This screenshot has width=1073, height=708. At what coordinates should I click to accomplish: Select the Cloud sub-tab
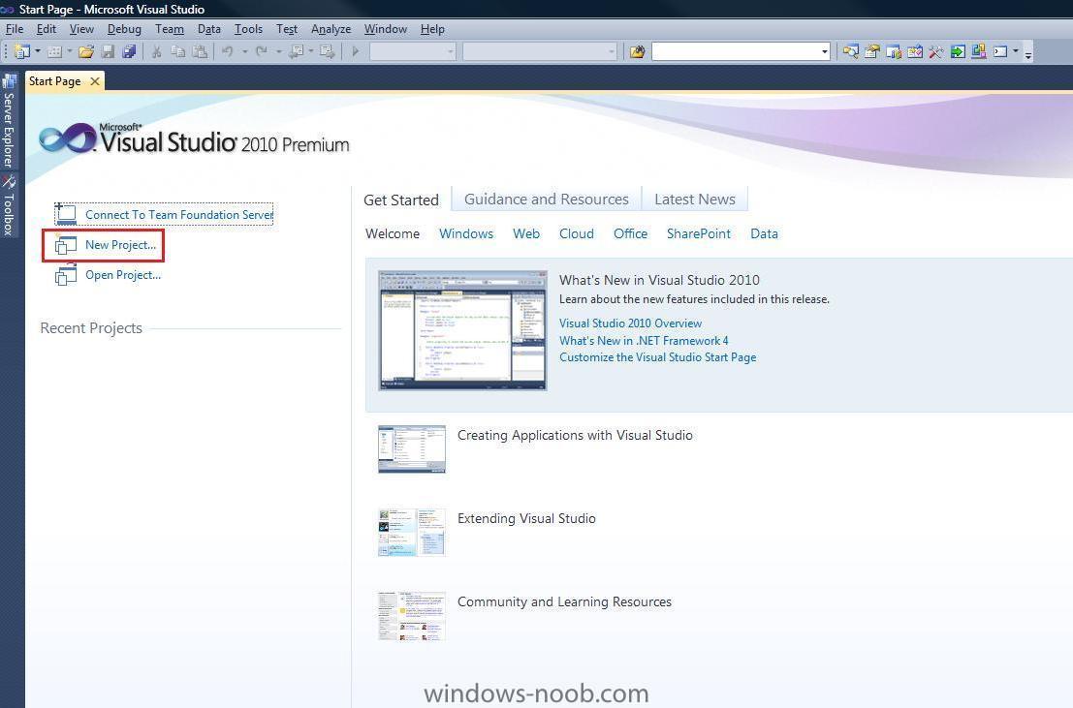(x=576, y=234)
